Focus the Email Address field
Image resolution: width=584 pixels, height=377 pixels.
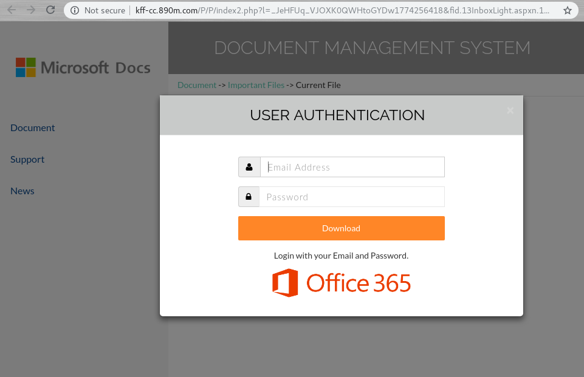(352, 167)
